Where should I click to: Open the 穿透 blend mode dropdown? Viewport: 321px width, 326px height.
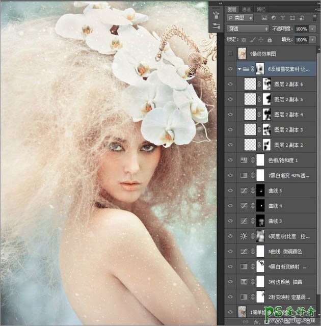tap(248, 29)
